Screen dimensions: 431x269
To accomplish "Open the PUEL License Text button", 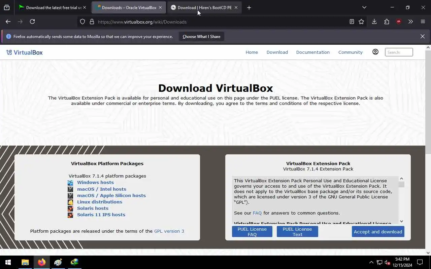I will [297, 232].
